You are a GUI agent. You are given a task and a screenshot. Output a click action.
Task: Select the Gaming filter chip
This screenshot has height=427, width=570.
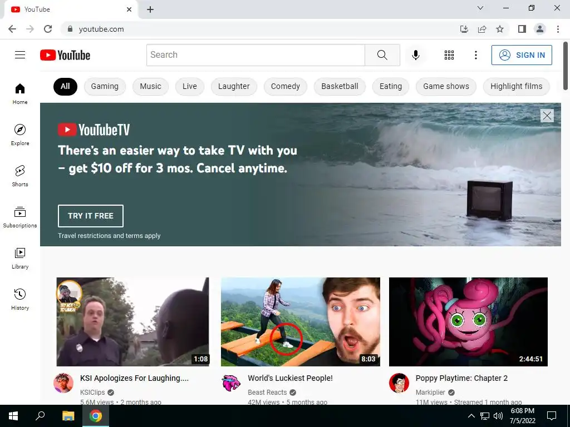(x=105, y=86)
